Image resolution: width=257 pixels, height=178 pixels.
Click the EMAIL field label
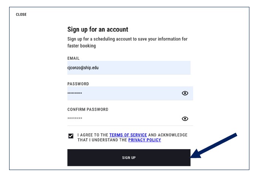coord(73,58)
